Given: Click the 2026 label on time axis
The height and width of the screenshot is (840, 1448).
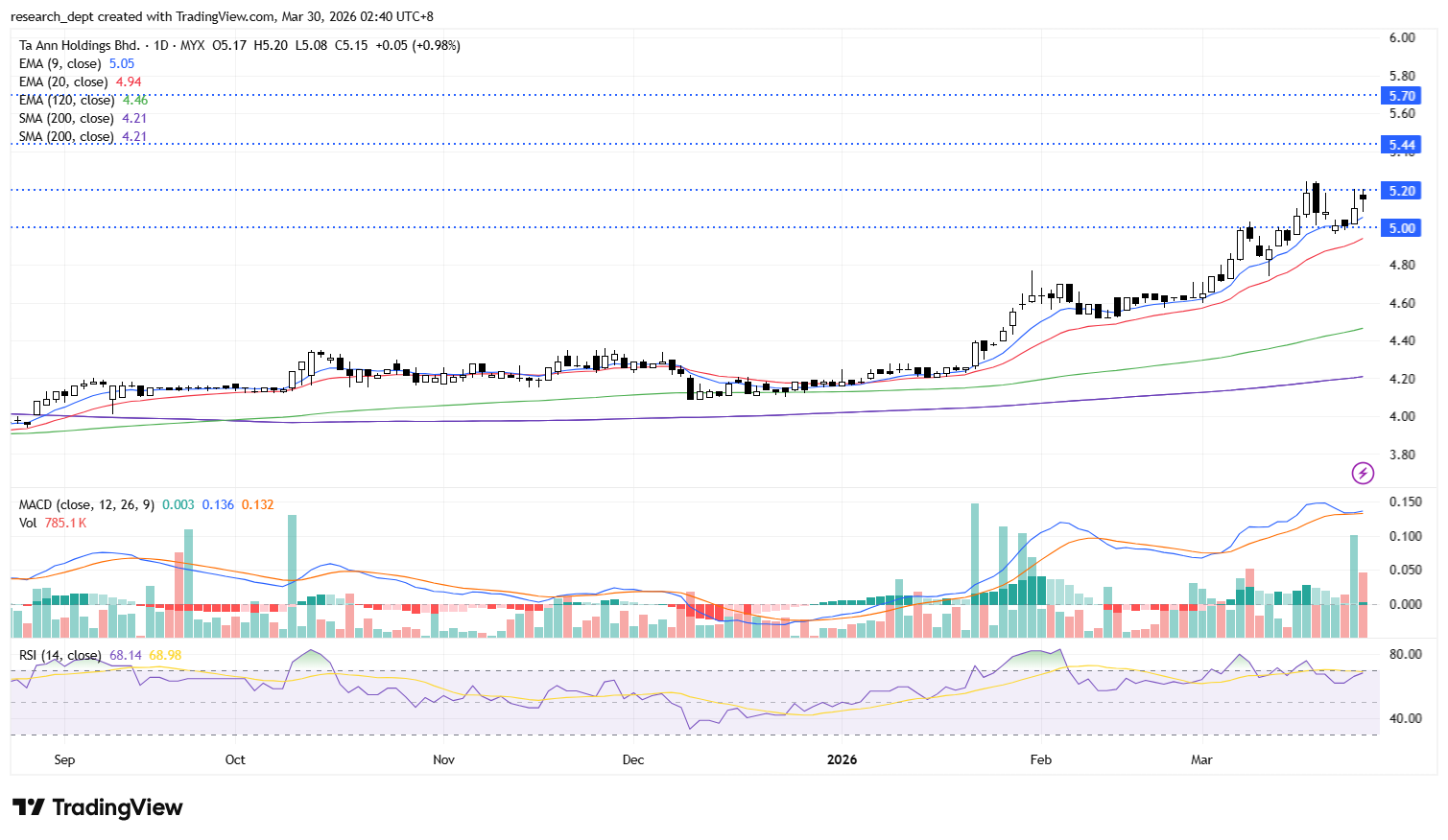Looking at the screenshot, I should click(x=842, y=760).
